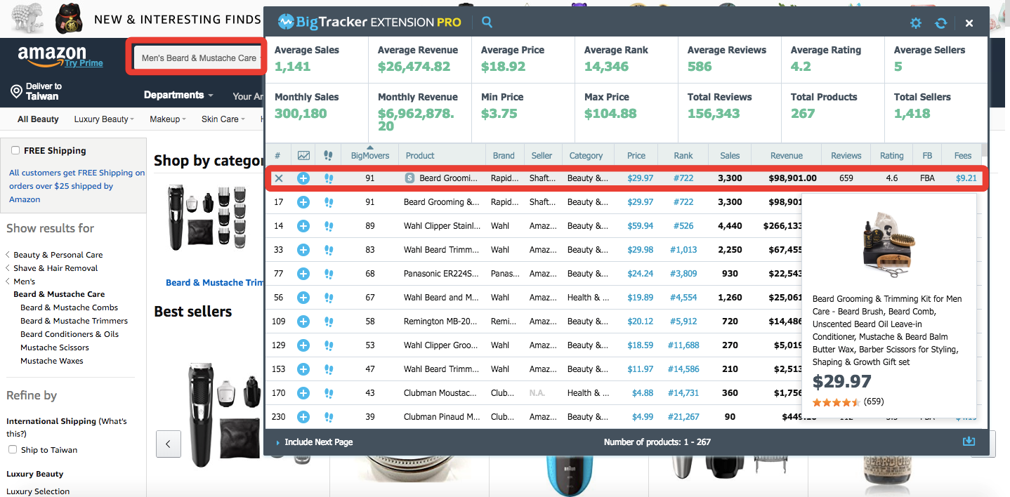1010x497 pixels.
Task: Click the $9.21 fees value
Action: (966, 178)
